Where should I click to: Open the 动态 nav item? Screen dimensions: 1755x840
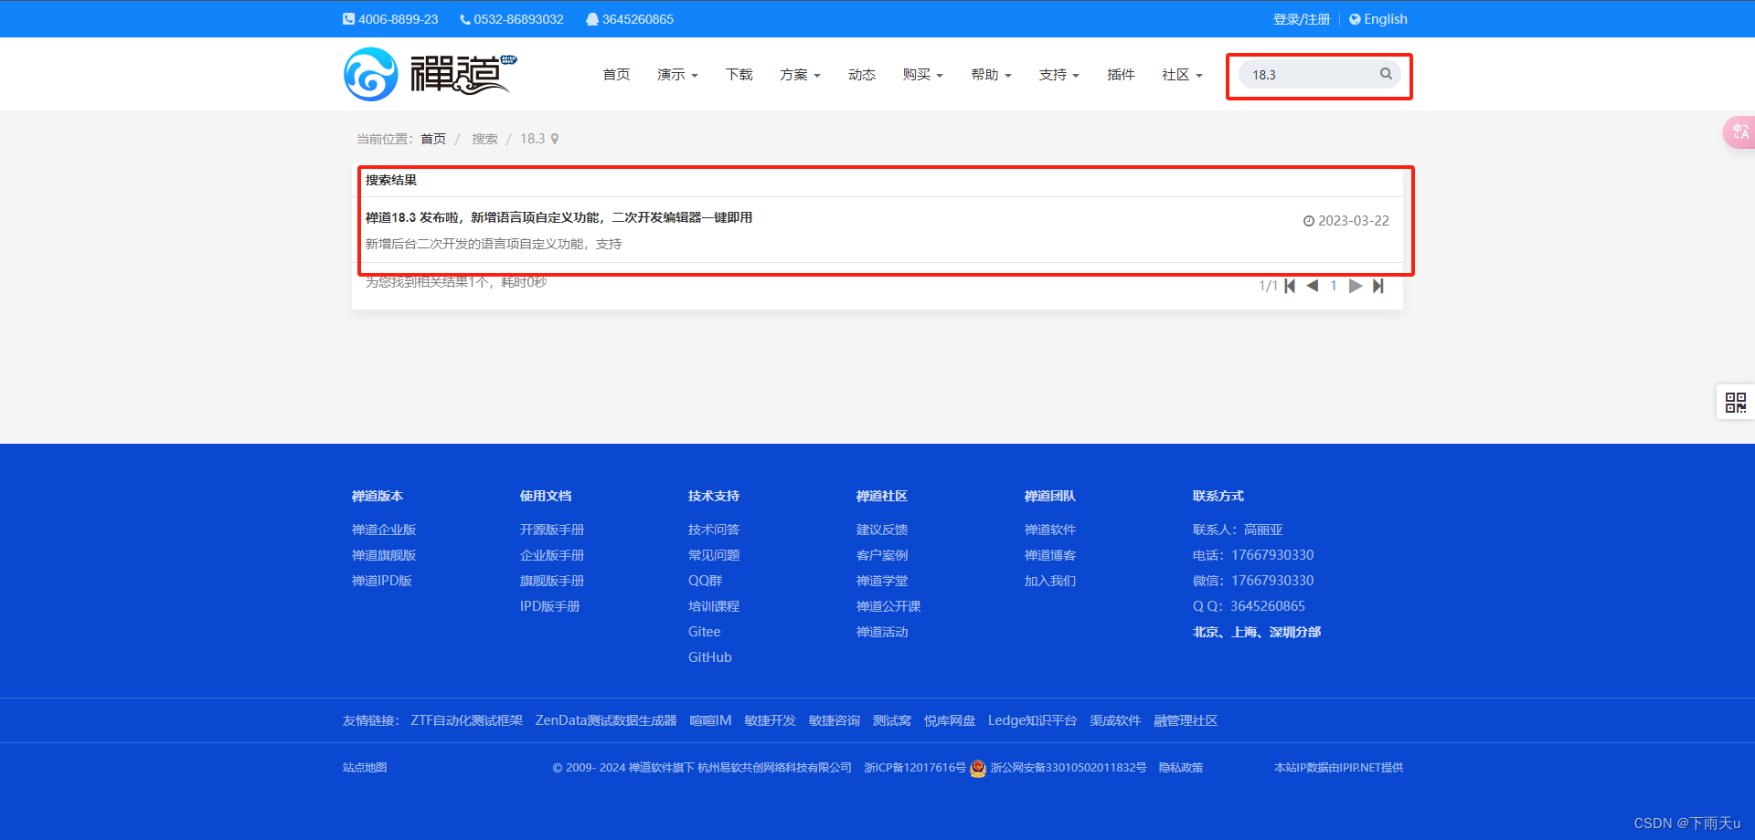point(861,75)
